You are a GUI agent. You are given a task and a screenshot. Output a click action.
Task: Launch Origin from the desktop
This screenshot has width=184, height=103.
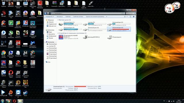point(11,93)
